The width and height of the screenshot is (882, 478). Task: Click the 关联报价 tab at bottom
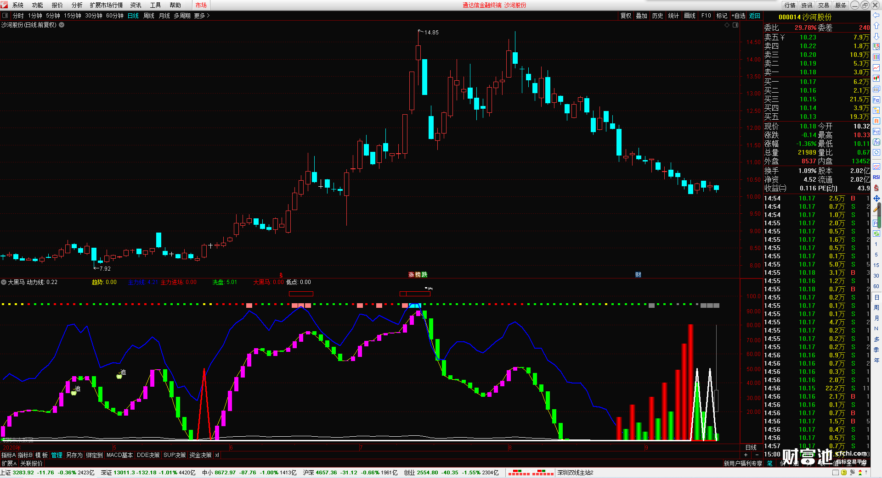[31, 463]
